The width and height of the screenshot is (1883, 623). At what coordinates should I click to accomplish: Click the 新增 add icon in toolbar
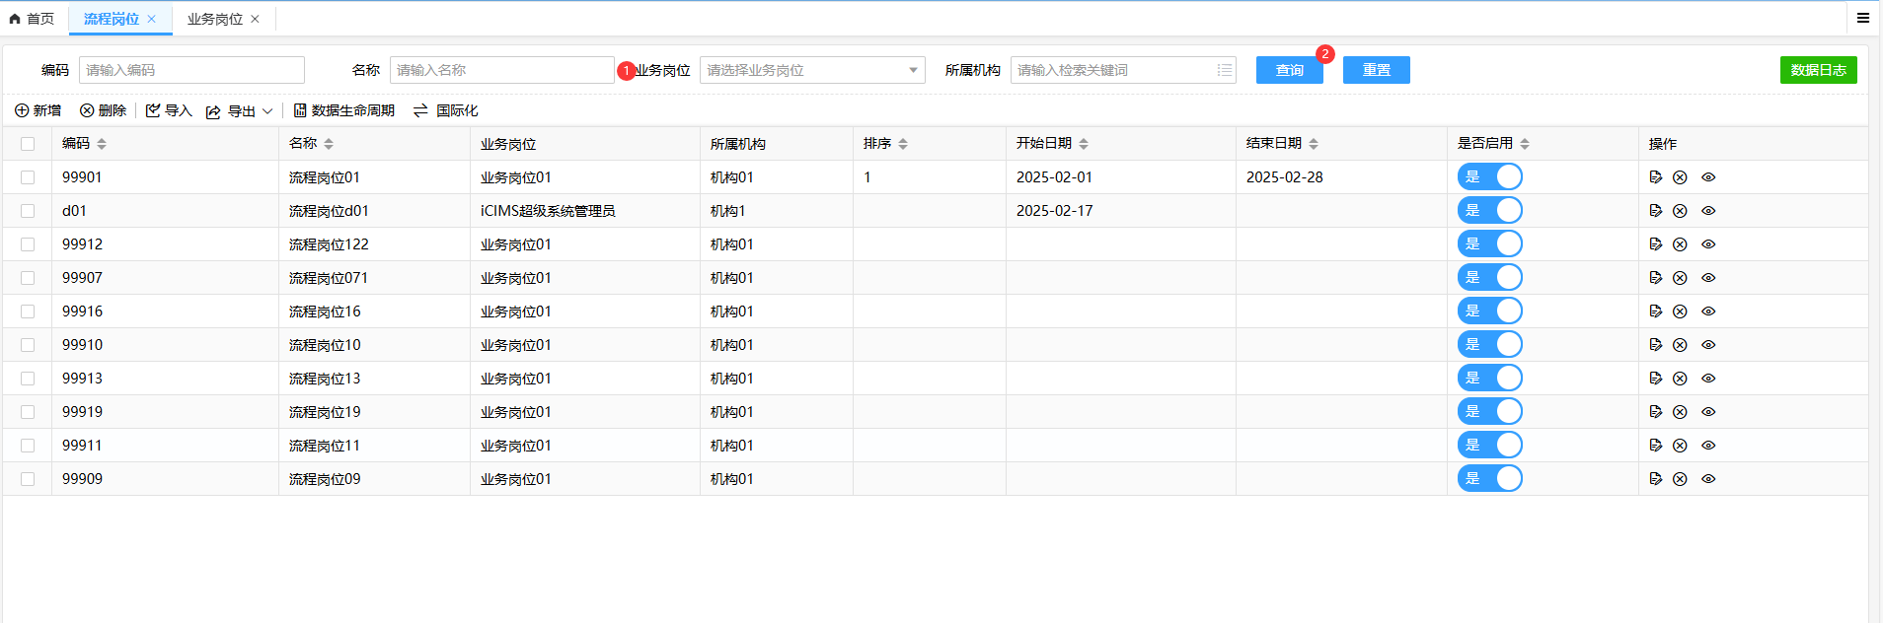coord(22,110)
